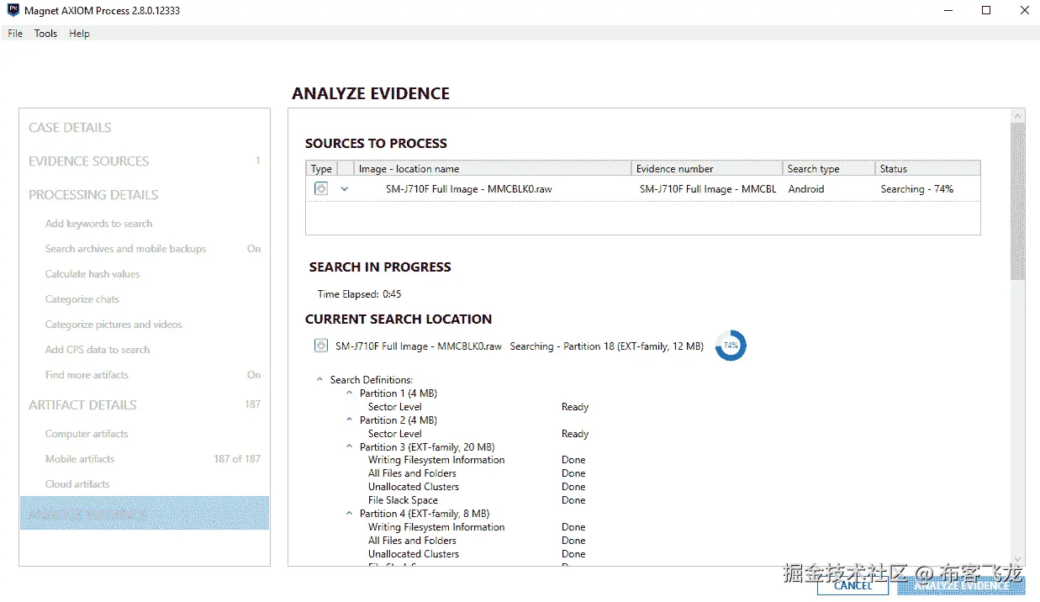Viewport: 1040px width, 602px height.
Task: Open Search archives and mobile backups
Action: point(125,249)
